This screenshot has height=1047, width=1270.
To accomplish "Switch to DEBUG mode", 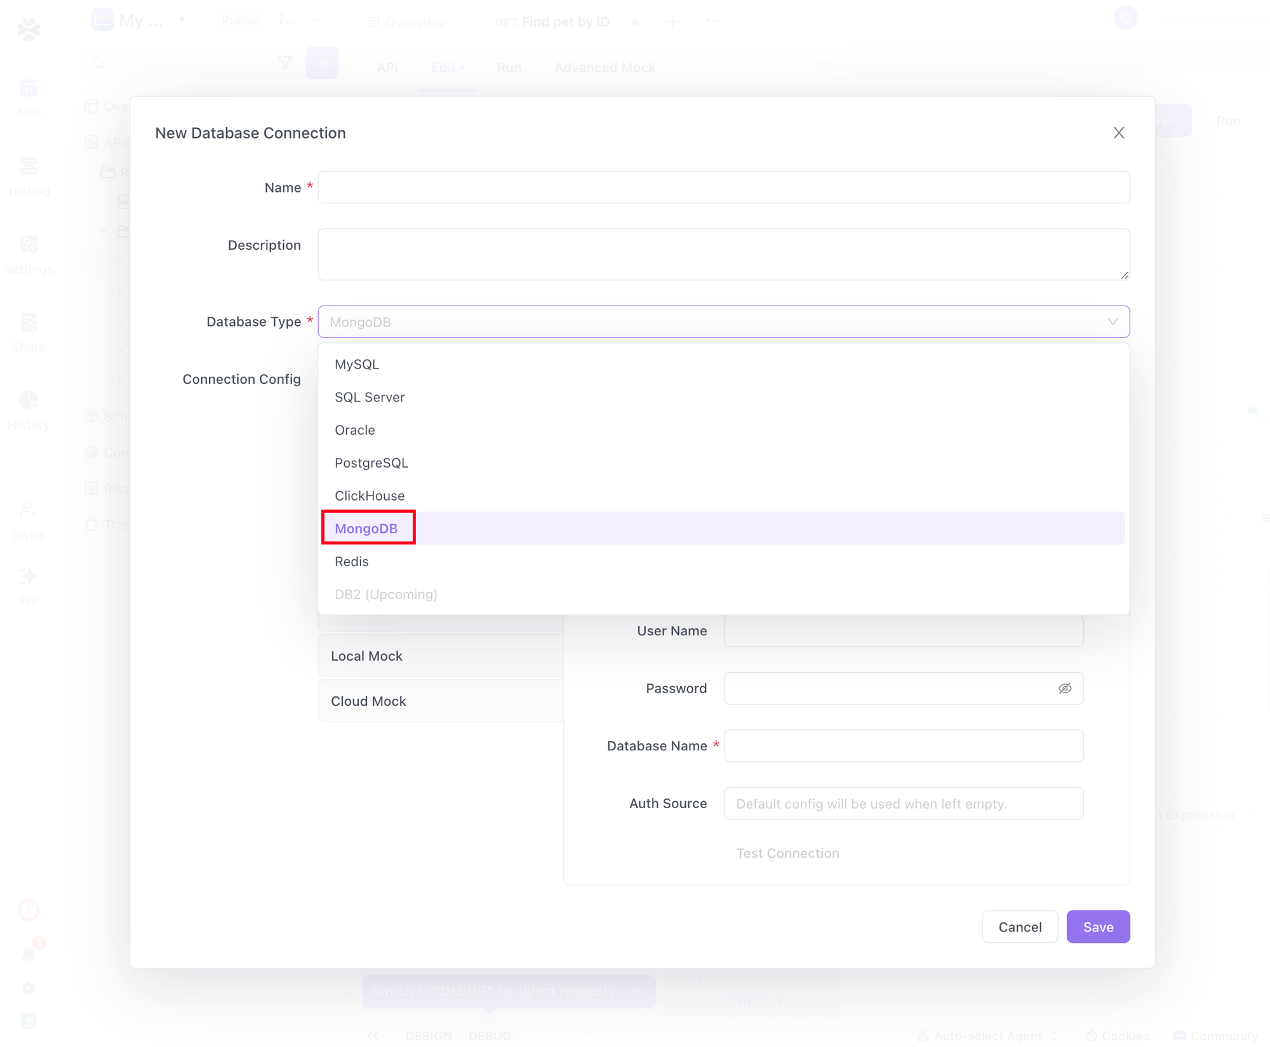I will point(490,1036).
